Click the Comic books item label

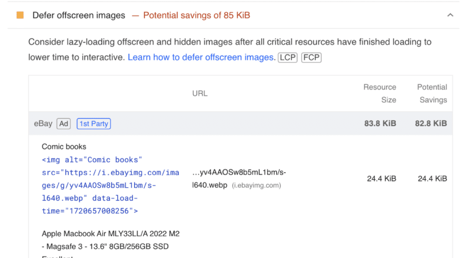(x=64, y=147)
